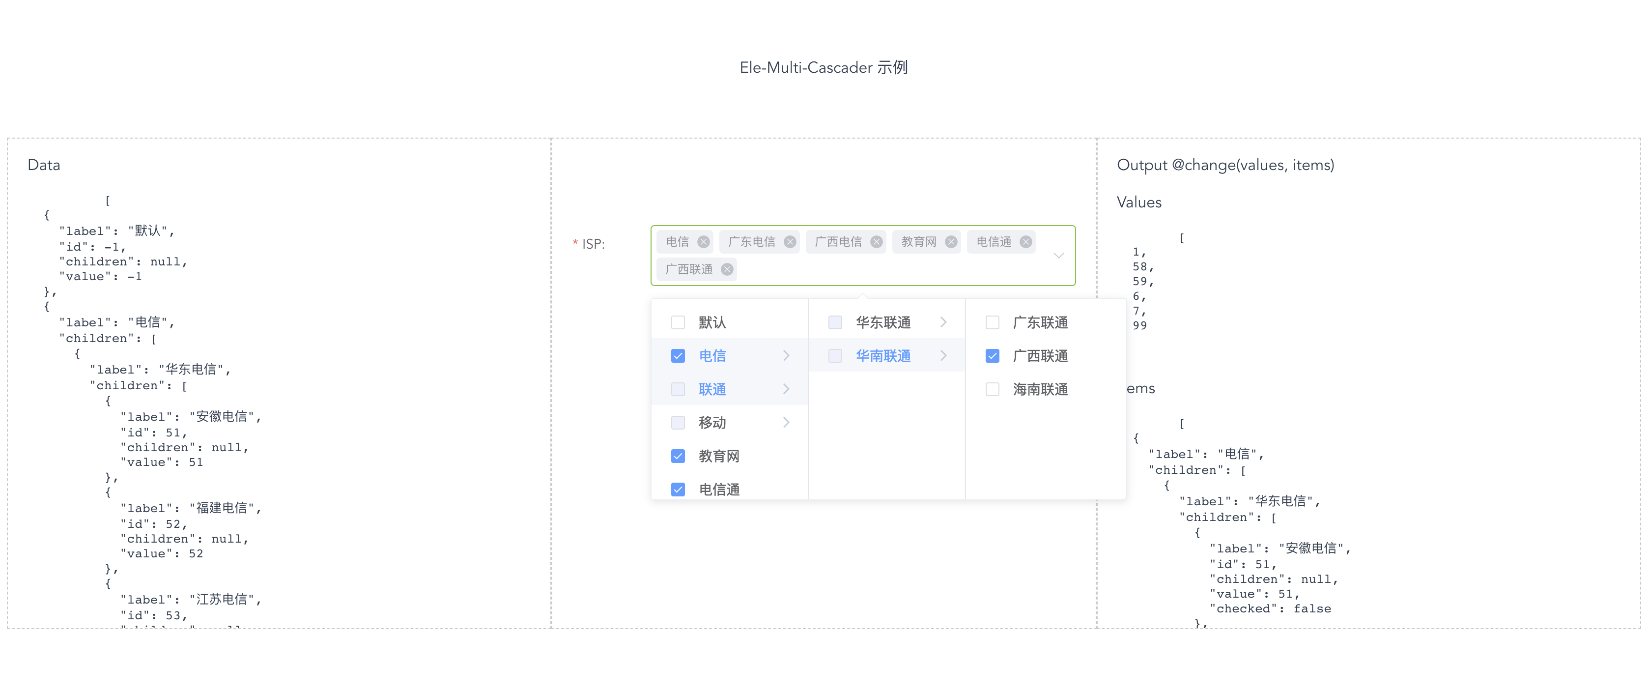Screen dimensions: 1648x693
Task: Check the 默认 checkbox
Action: pyautogui.click(x=678, y=322)
